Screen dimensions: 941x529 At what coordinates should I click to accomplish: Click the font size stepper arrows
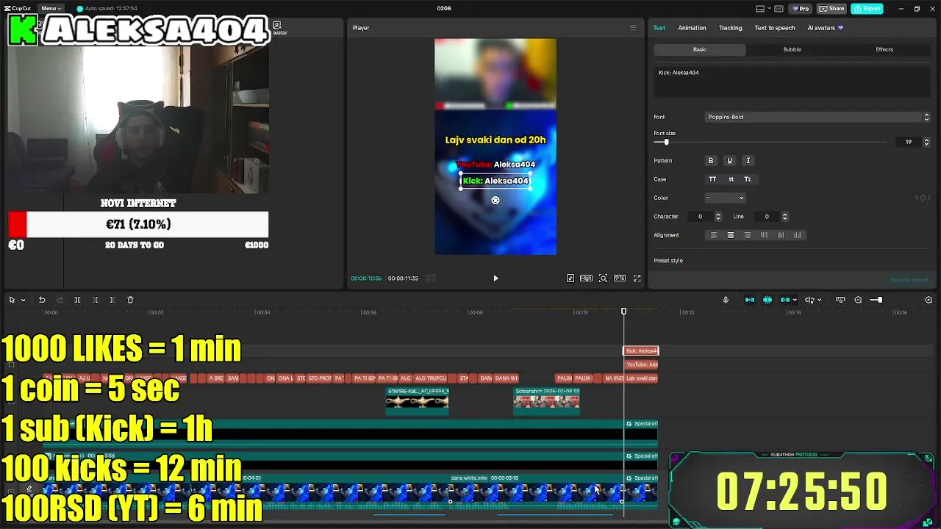click(x=926, y=142)
